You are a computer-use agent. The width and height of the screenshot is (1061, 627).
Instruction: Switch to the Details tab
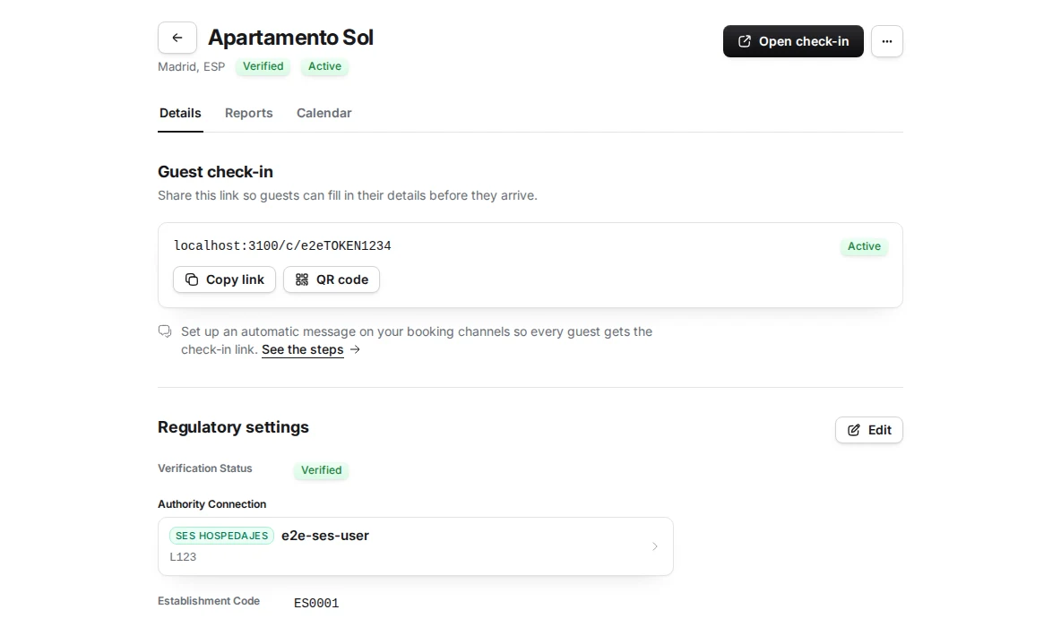(x=180, y=113)
